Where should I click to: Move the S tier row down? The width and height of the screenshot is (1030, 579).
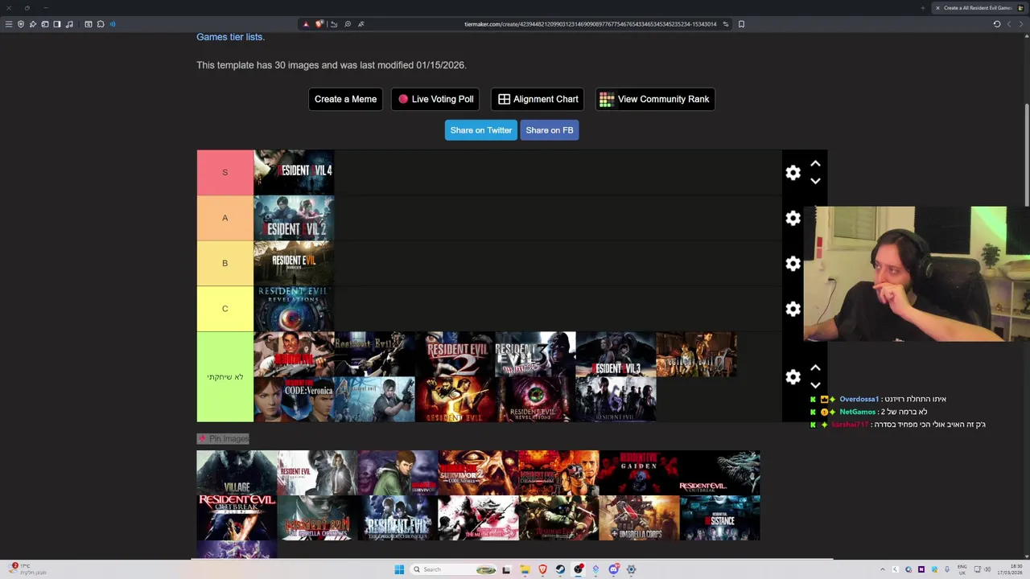coord(815,181)
